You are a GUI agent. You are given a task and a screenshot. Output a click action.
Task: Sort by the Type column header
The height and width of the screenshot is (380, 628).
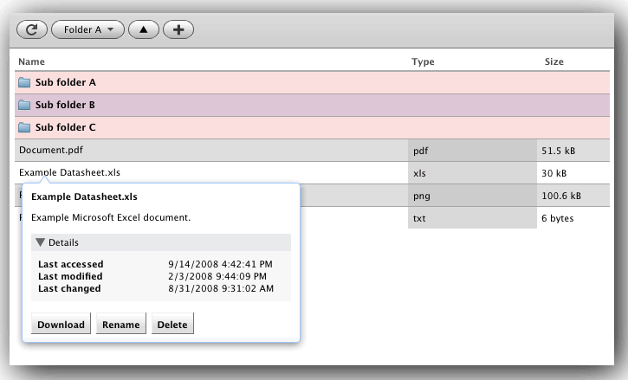click(x=423, y=61)
